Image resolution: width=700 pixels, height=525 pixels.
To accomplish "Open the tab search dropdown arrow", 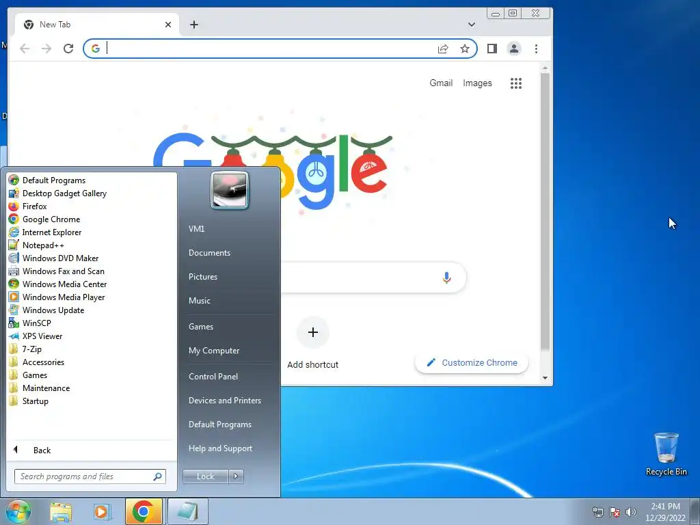I will coord(472,25).
